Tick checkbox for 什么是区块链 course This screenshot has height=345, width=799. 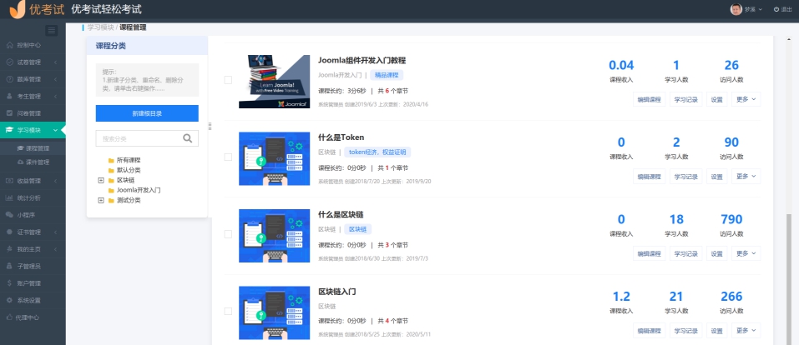(228, 234)
